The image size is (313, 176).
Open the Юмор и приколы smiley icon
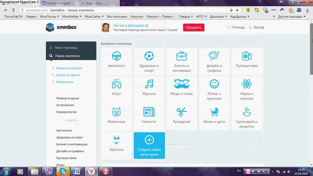pyautogui.click(x=214, y=84)
